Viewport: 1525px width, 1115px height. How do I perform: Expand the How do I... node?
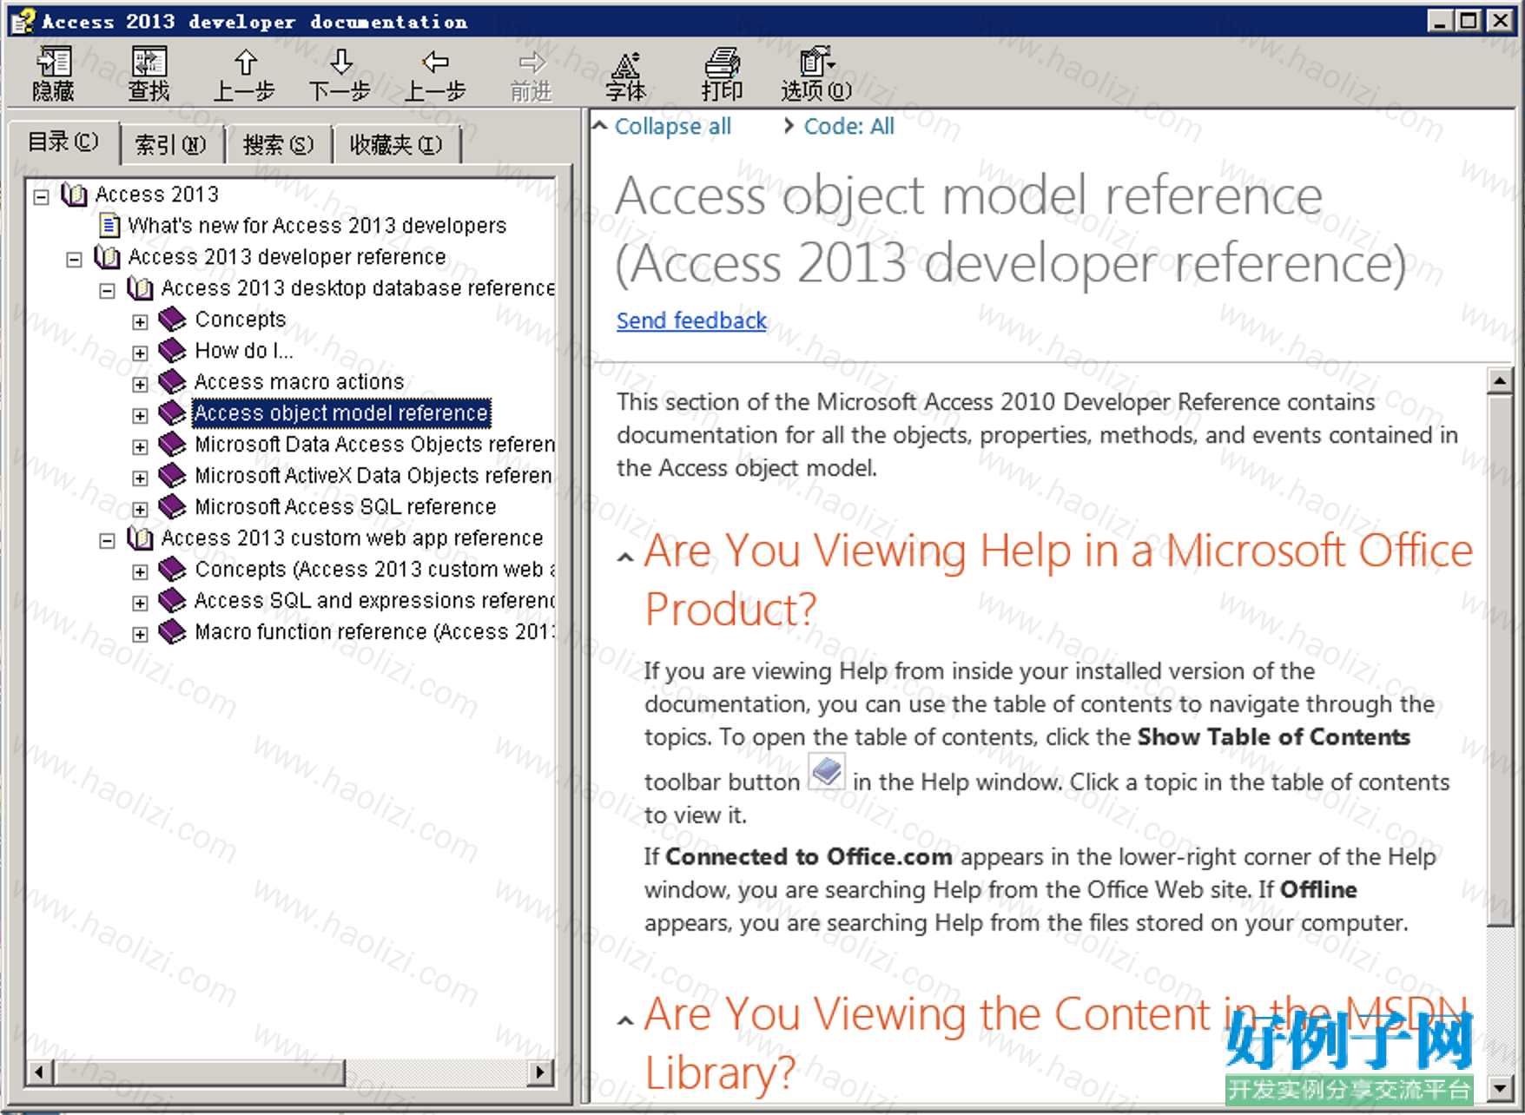(x=140, y=353)
